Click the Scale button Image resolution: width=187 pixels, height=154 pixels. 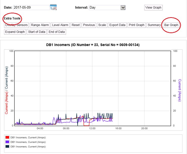(102, 25)
